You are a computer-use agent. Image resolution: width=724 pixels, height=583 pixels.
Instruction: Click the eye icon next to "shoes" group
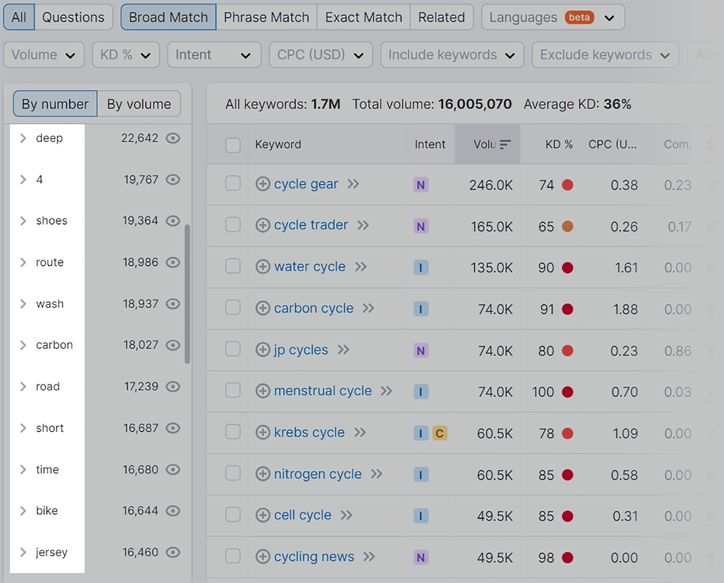pos(173,221)
